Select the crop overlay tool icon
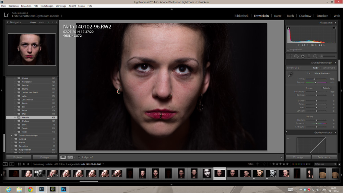 coord(290,56)
